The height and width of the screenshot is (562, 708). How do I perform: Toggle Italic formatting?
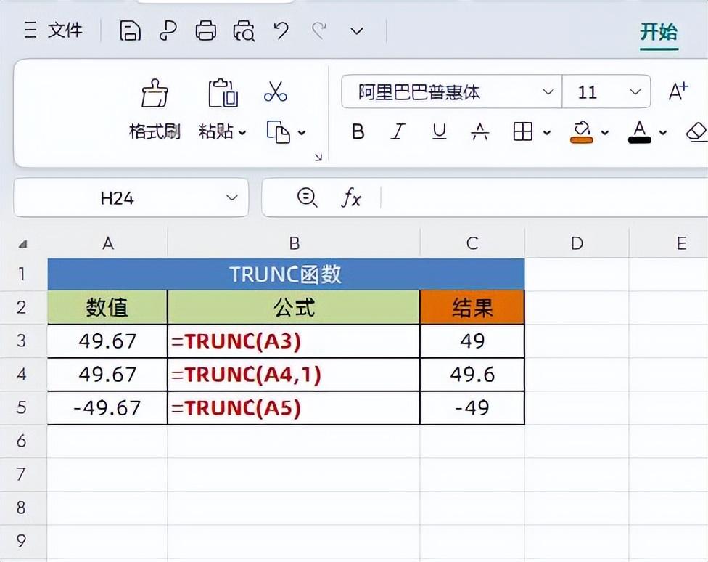[398, 132]
